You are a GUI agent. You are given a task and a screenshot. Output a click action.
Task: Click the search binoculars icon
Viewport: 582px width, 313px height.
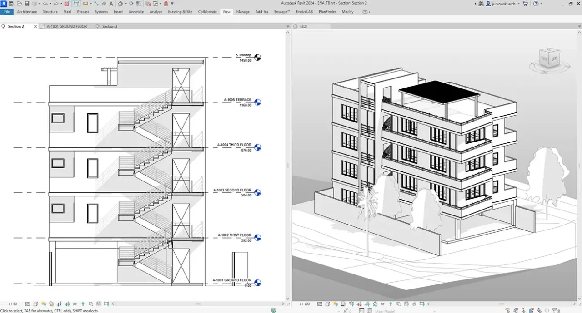pyautogui.click(x=481, y=4)
